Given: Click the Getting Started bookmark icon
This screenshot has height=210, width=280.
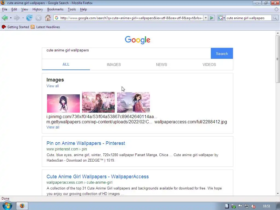Looking at the screenshot, I should tap(4, 27).
